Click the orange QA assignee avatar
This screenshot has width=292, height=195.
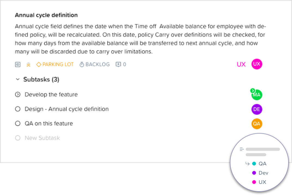257,124
